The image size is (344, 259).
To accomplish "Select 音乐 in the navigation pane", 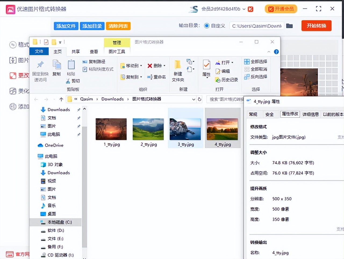I will [x=48, y=206].
